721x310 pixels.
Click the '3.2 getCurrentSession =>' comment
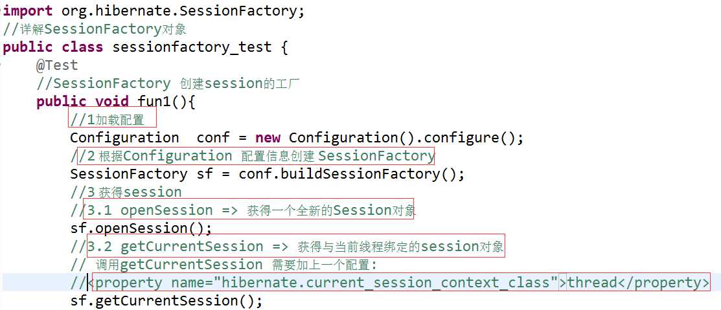(188, 247)
